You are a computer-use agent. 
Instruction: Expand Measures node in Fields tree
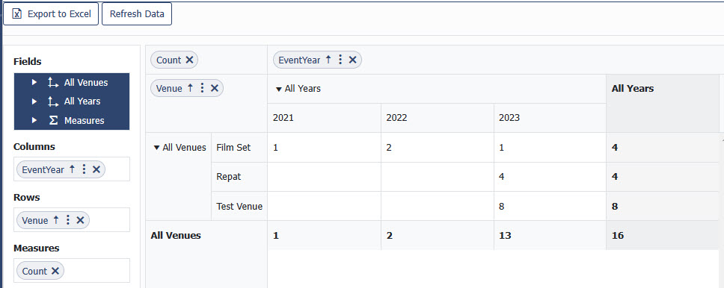[34, 120]
